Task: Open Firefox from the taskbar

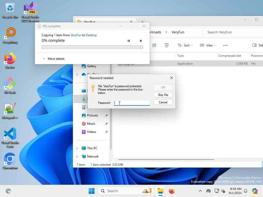Action: [172, 191]
